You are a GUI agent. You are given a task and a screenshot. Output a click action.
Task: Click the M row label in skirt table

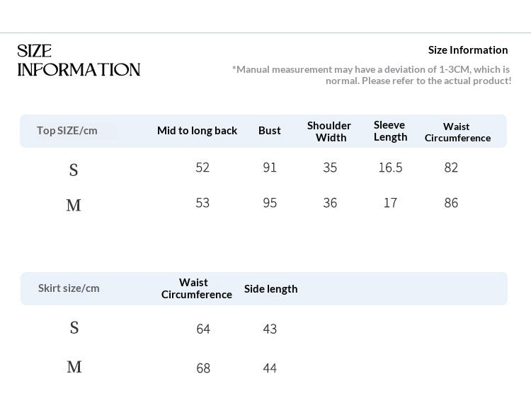pyautogui.click(x=74, y=367)
